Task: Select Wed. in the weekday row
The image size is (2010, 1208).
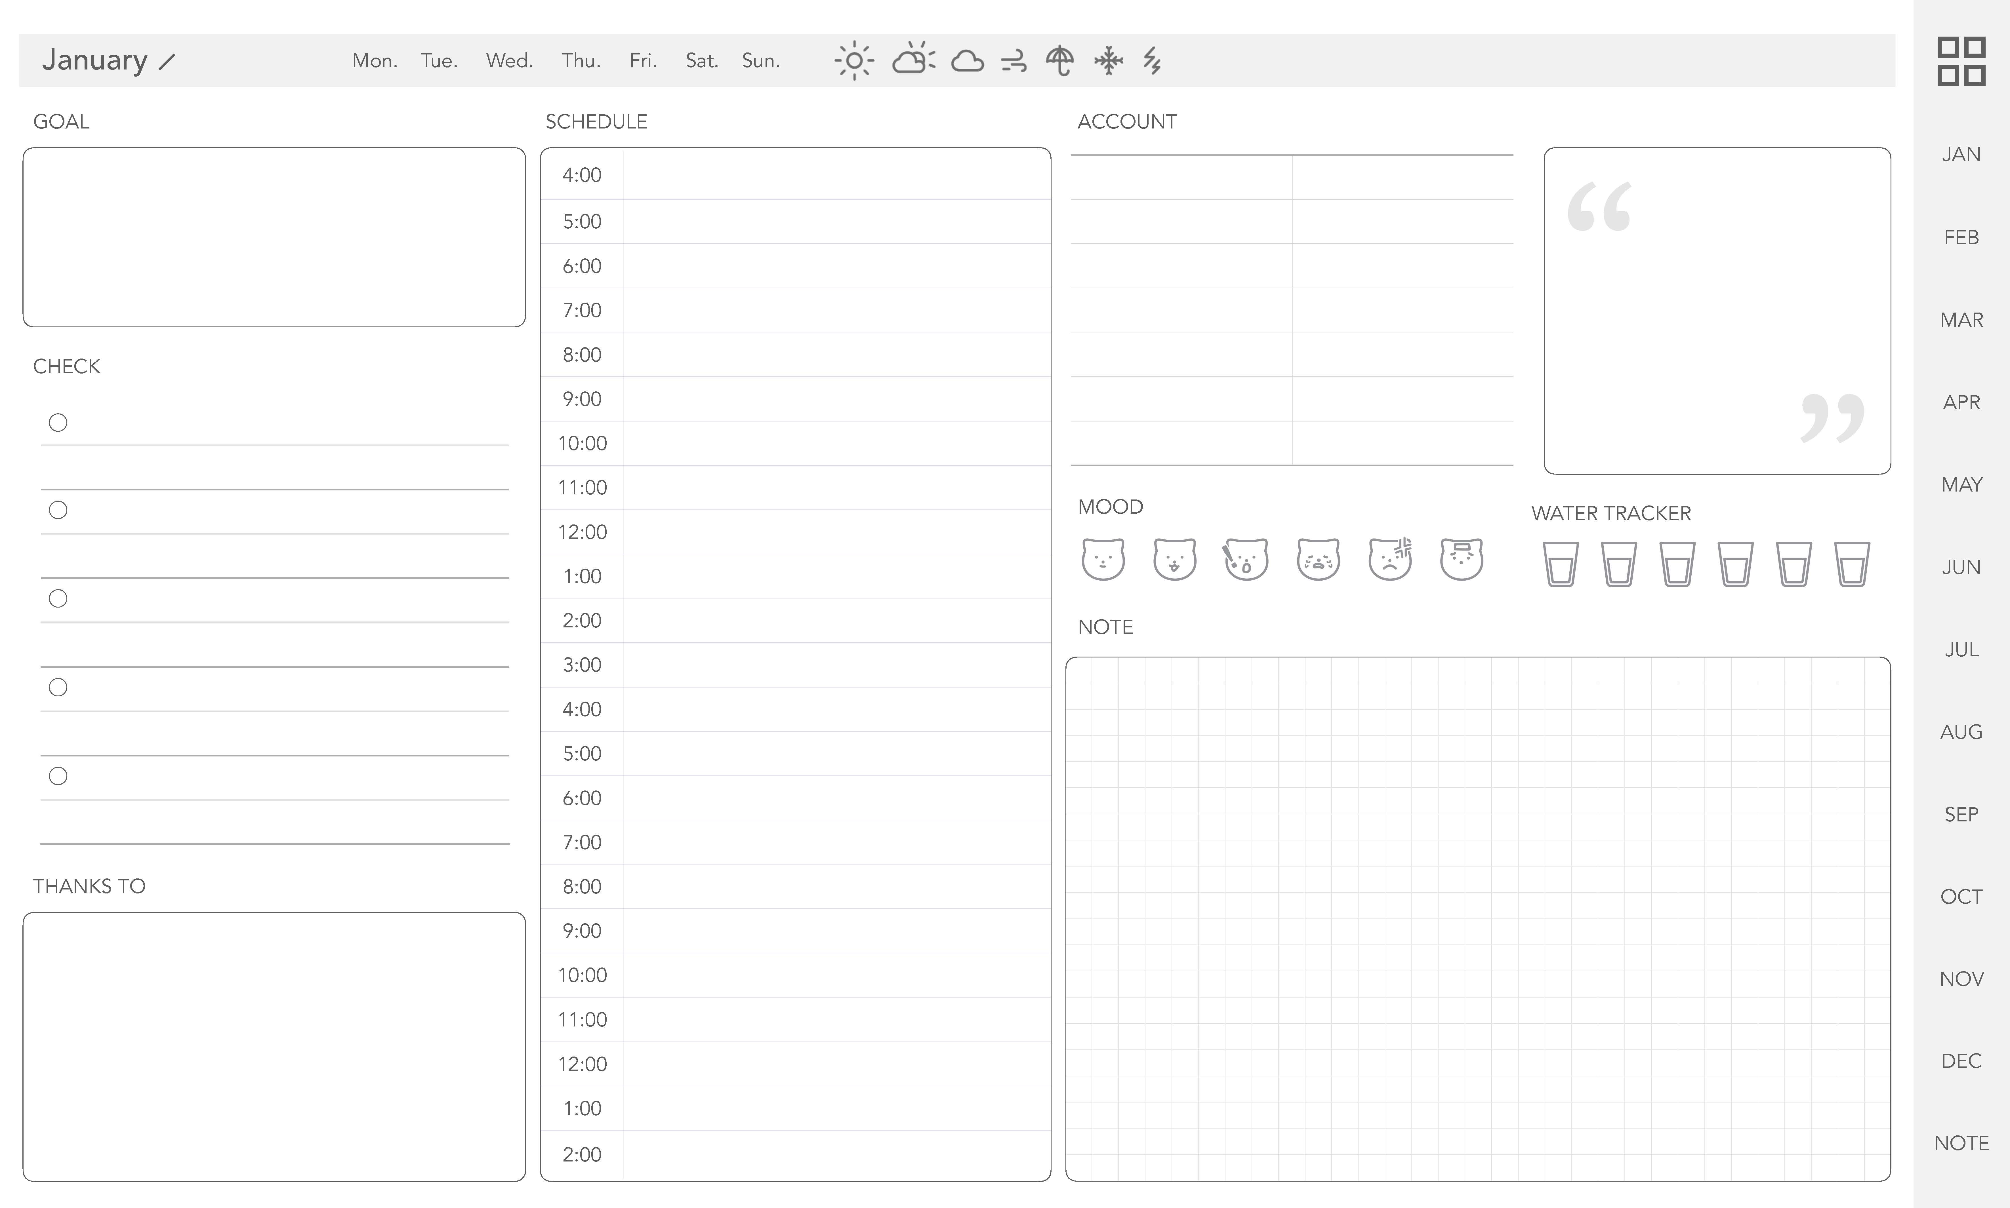Action: click(x=510, y=61)
